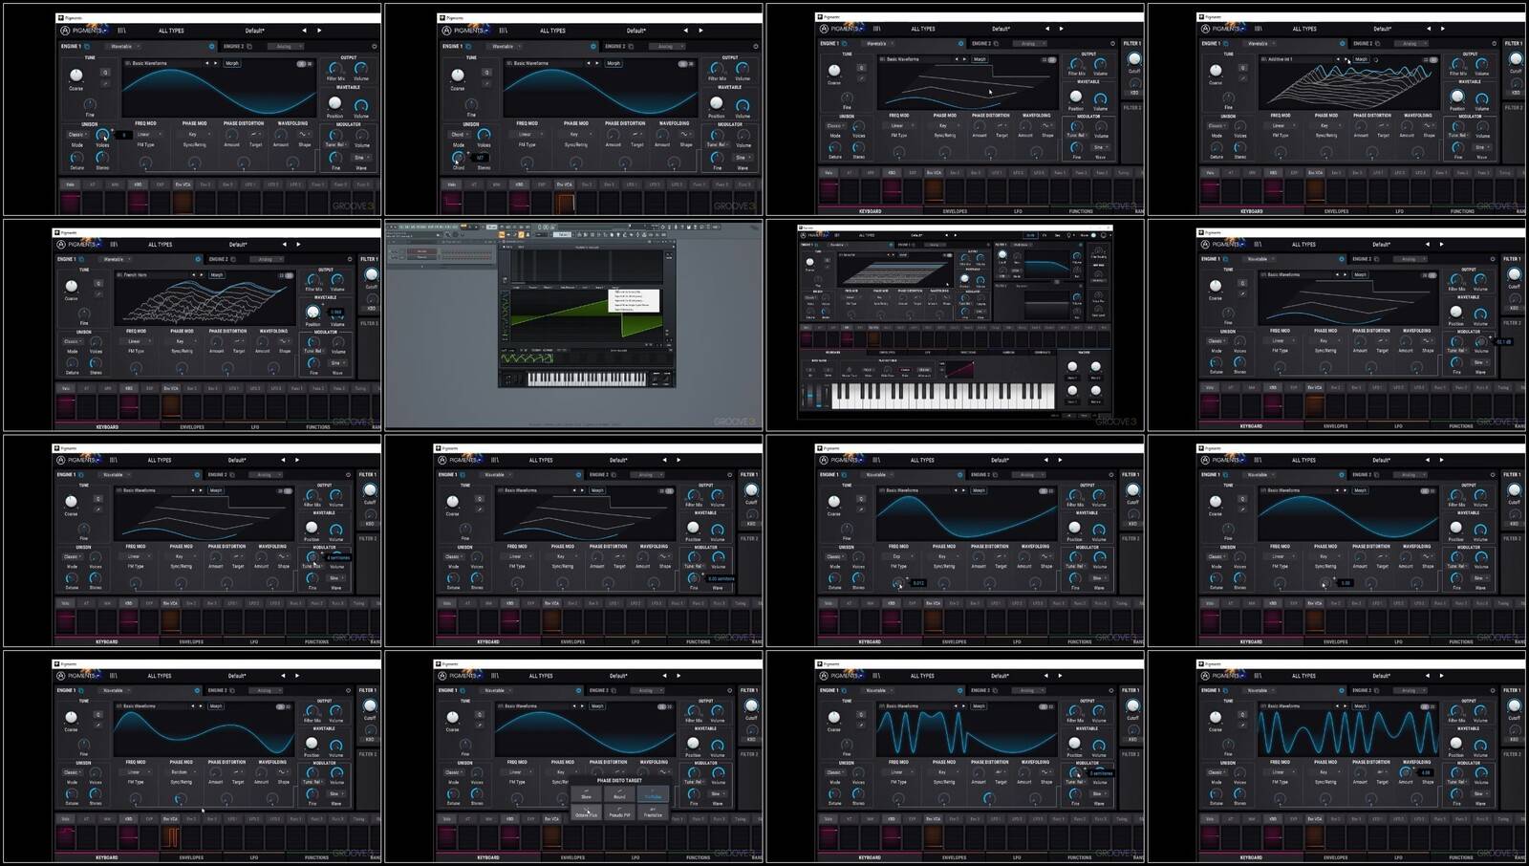Screen dimensions: 1529x866
Task: Click pitch/mod wheel strips in full-view Pigments thumbnail
Action: pyautogui.click(x=815, y=396)
